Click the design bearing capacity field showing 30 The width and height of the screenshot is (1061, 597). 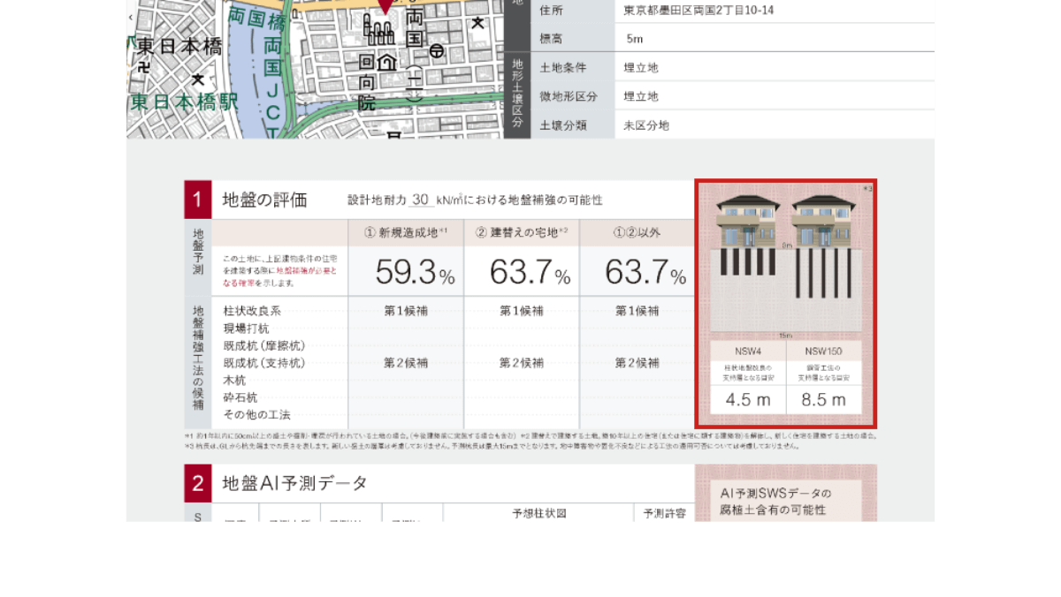coord(422,200)
